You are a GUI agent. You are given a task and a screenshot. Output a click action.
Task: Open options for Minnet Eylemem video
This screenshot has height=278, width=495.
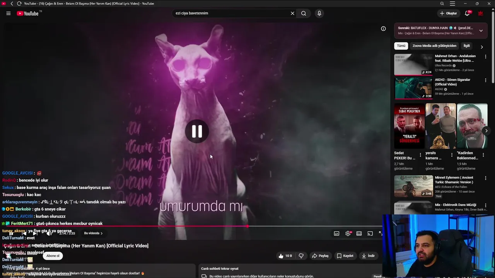(x=485, y=178)
